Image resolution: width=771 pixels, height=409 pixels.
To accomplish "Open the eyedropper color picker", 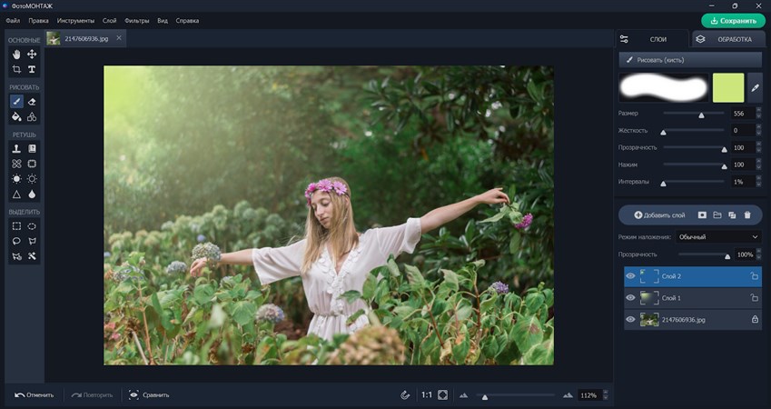I will [755, 88].
